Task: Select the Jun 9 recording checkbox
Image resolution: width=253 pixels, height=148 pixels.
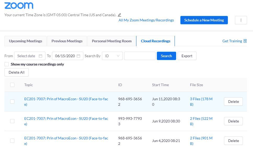Action: click(x=12, y=121)
